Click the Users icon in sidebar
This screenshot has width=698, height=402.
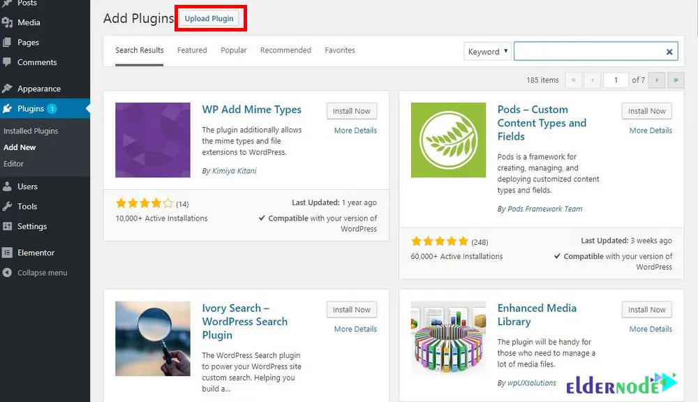(8, 187)
